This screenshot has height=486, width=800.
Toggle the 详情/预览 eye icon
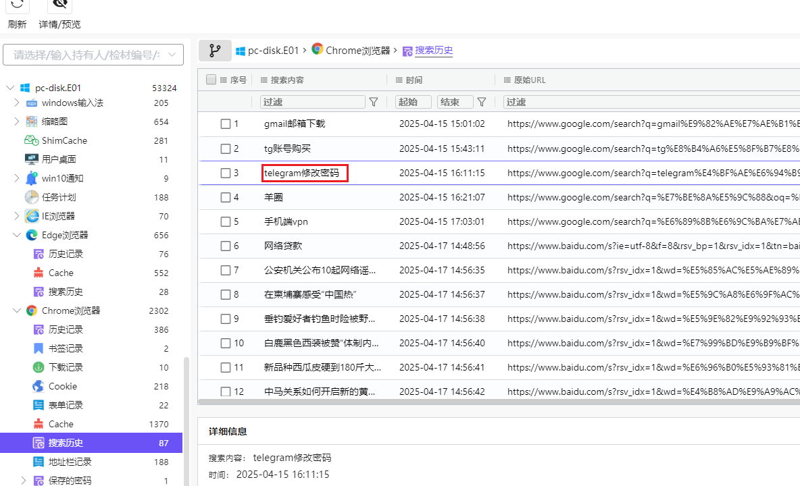point(59,5)
